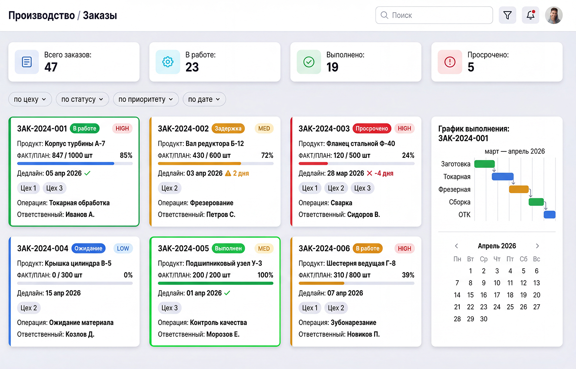
Task: Click the gear icon in "В работе" card
Action: (168, 62)
